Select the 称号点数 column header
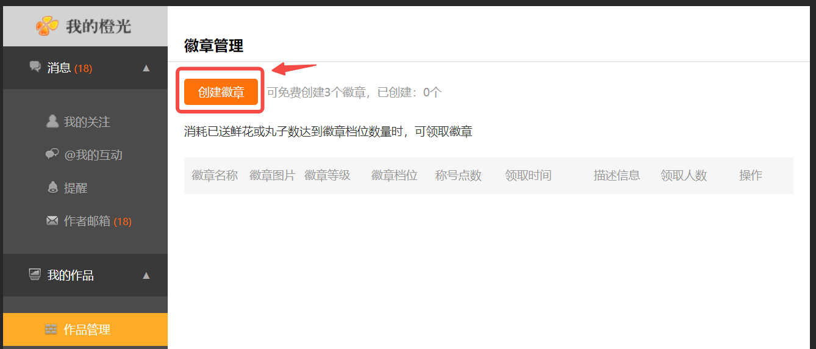Viewport: 816px width, 349px height. click(459, 176)
